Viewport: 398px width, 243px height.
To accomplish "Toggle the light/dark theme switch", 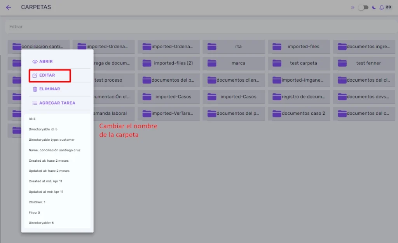I will pyautogui.click(x=363, y=8).
